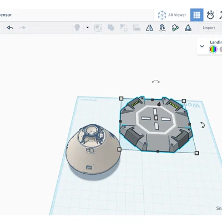Open the Sim Lab apple icon

click(210, 15)
